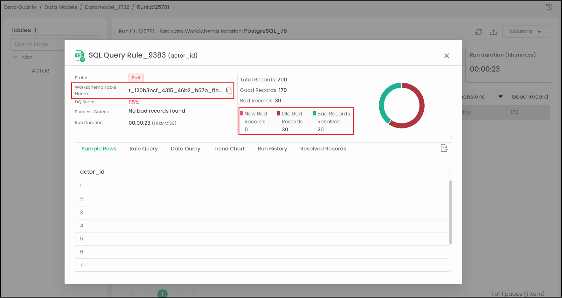Open the columns dropdown
The height and width of the screenshot is (298, 562).
(525, 31)
